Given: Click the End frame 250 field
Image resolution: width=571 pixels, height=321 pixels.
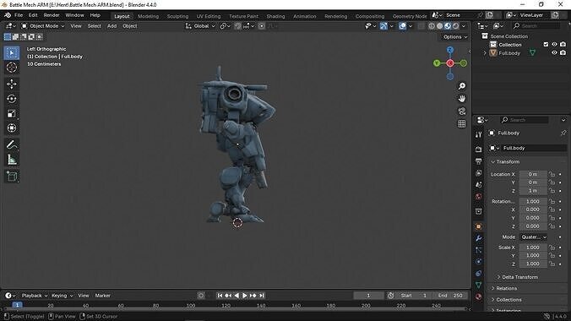Looking at the screenshot, I should pyautogui.click(x=450, y=296).
